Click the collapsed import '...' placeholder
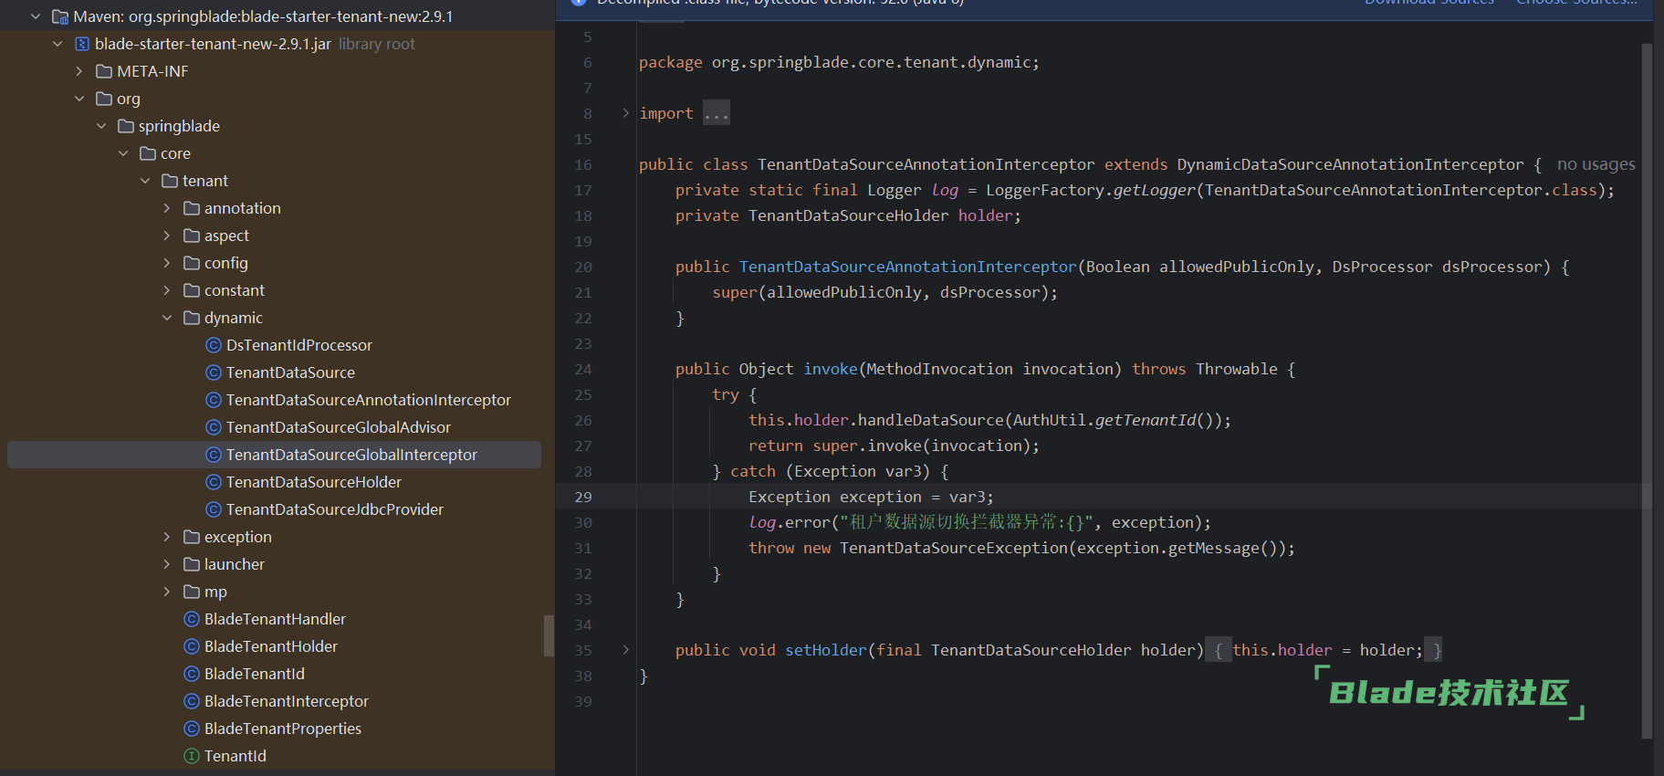This screenshot has width=1664, height=776. click(x=717, y=113)
